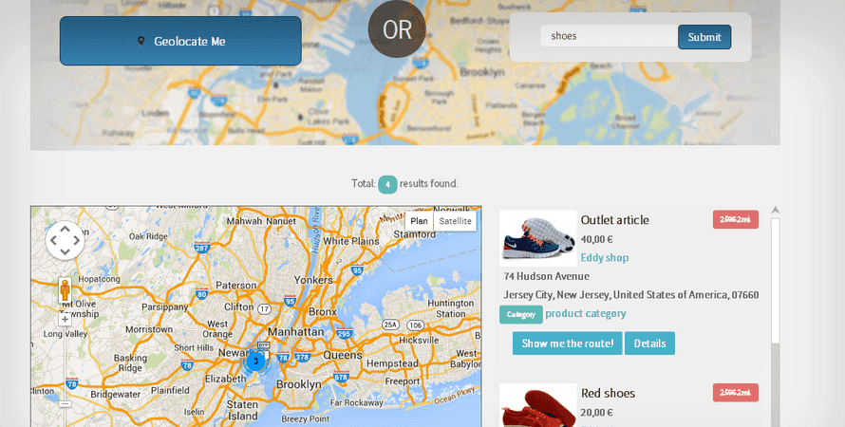Image resolution: width=845 pixels, height=427 pixels.
Task: Click the red distance badge on Outlet article
Action: 735,219
